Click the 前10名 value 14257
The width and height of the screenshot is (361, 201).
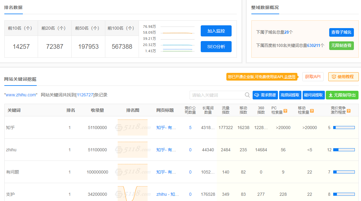(21, 47)
